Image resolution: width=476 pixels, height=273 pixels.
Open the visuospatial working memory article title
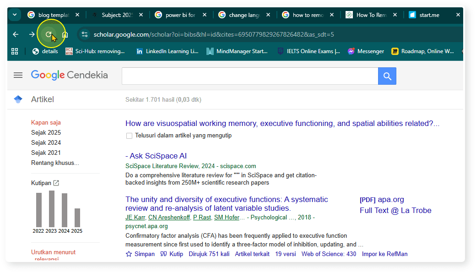[282, 123]
